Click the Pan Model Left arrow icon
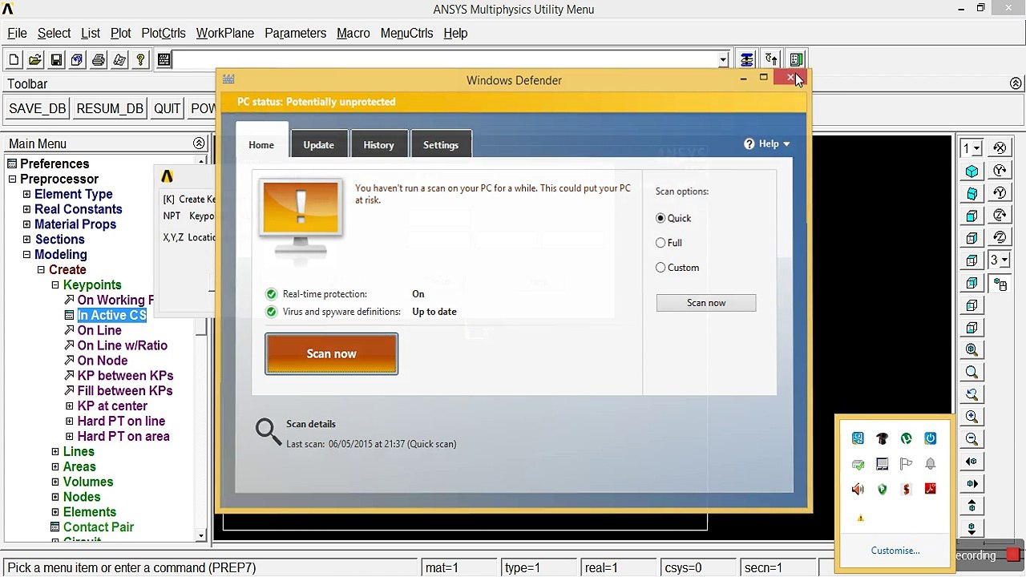Screen dimensions: 1026x577 [972, 462]
